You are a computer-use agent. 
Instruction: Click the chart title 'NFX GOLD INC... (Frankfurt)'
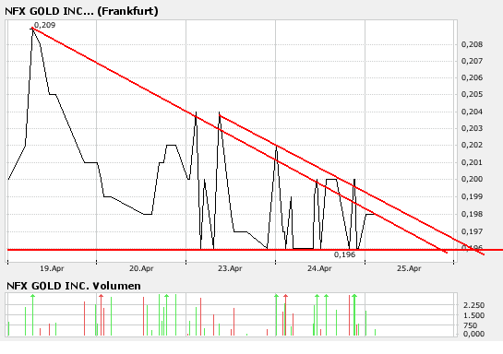81,11
